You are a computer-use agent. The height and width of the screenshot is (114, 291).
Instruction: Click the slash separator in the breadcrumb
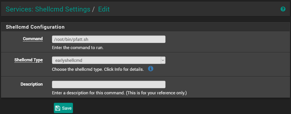tap(93, 9)
